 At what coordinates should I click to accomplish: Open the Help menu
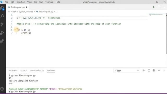pyautogui.click(x=58, y=2)
